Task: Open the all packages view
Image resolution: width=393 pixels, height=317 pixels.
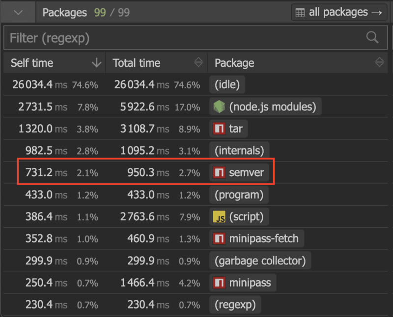Action: tap(339, 13)
